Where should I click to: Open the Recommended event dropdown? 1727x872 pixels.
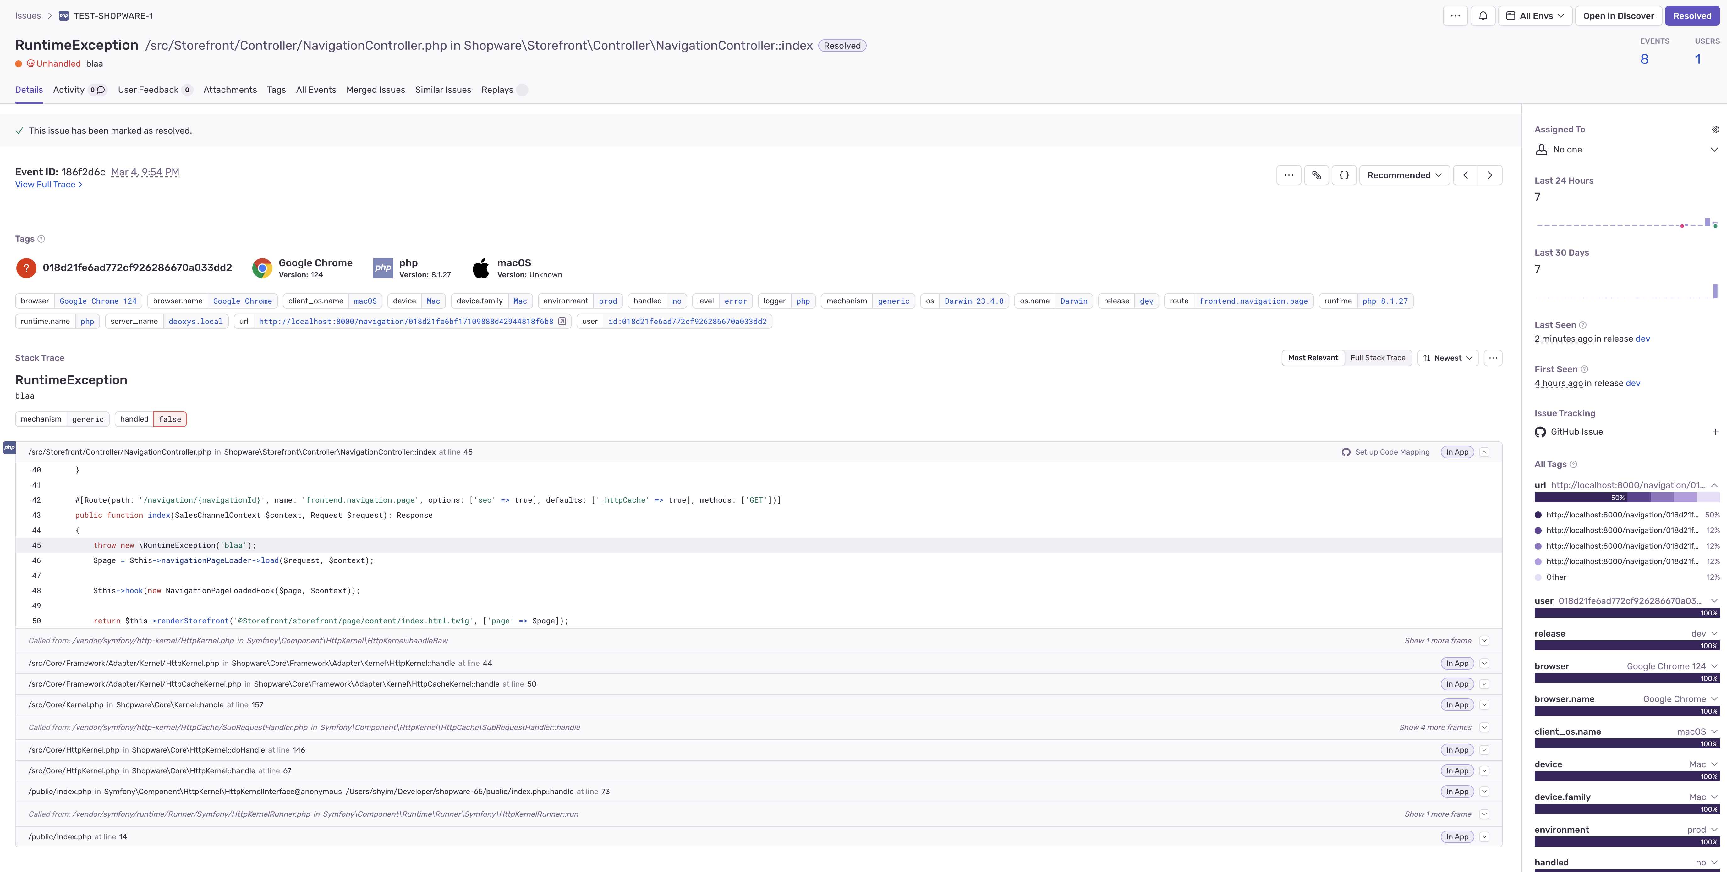pos(1404,175)
